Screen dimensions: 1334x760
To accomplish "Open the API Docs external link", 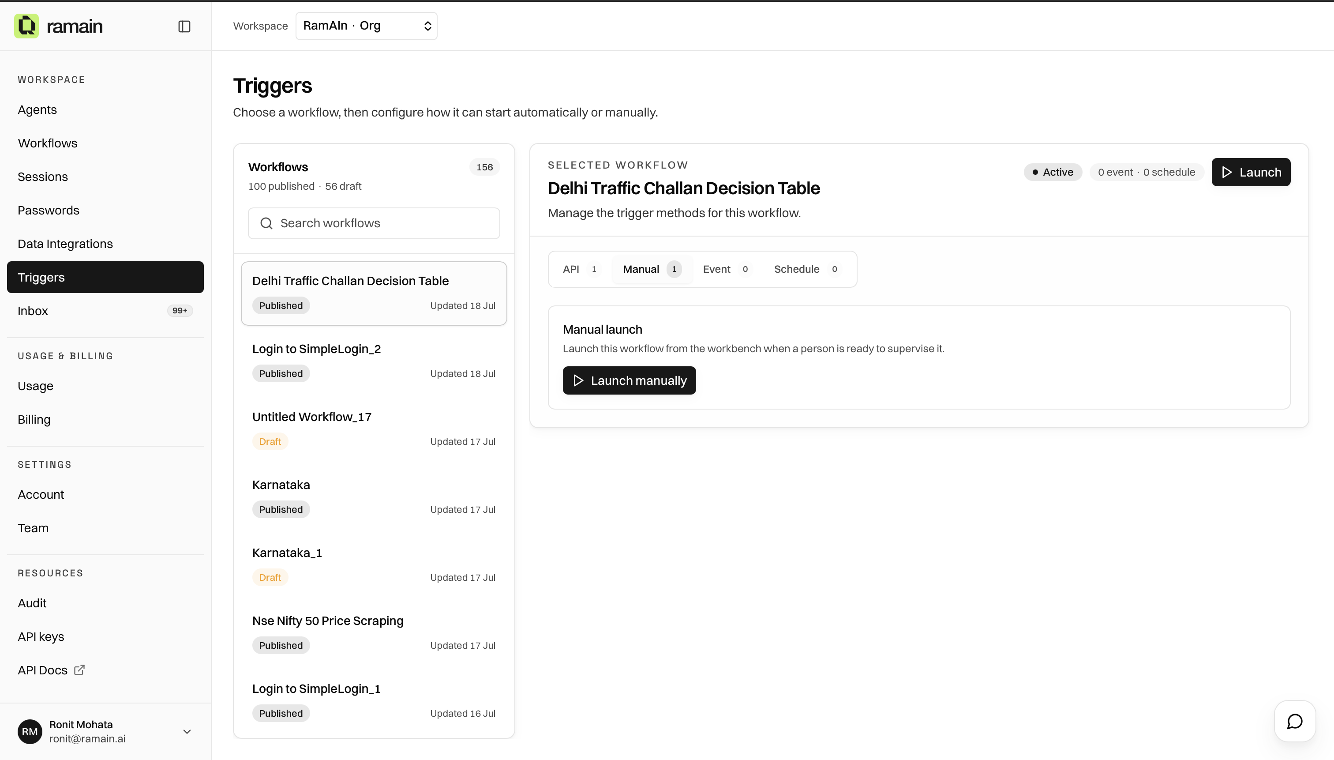I will click(105, 670).
